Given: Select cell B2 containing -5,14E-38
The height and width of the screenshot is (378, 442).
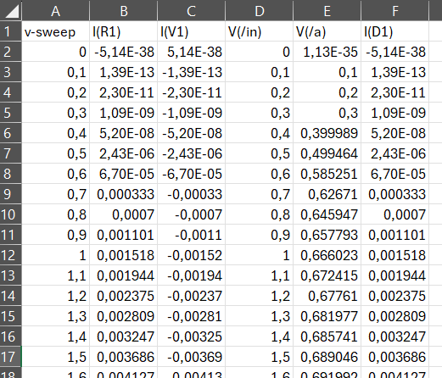Looking at the screenshot, I should click(124, 52).
